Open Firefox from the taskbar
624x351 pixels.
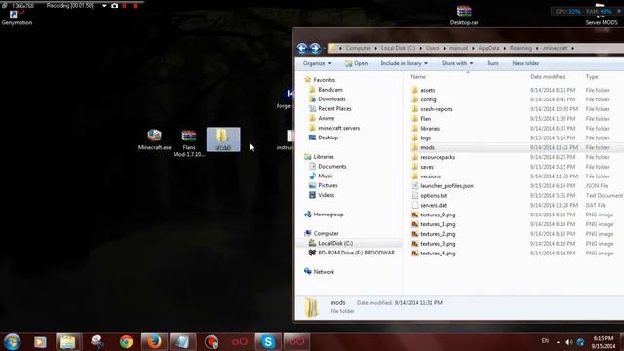coord(154,342)
